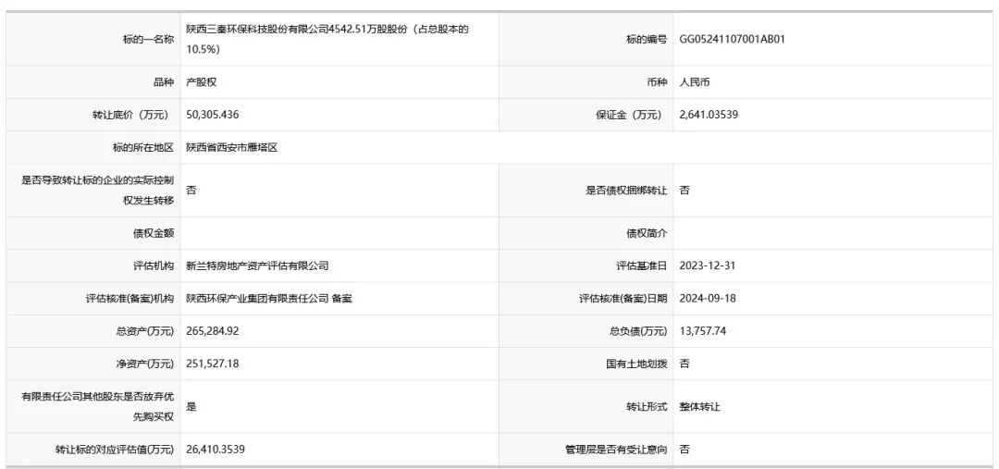
Task: Click the 评估核准(备案)机构 label
Action: tap(130, 298)
